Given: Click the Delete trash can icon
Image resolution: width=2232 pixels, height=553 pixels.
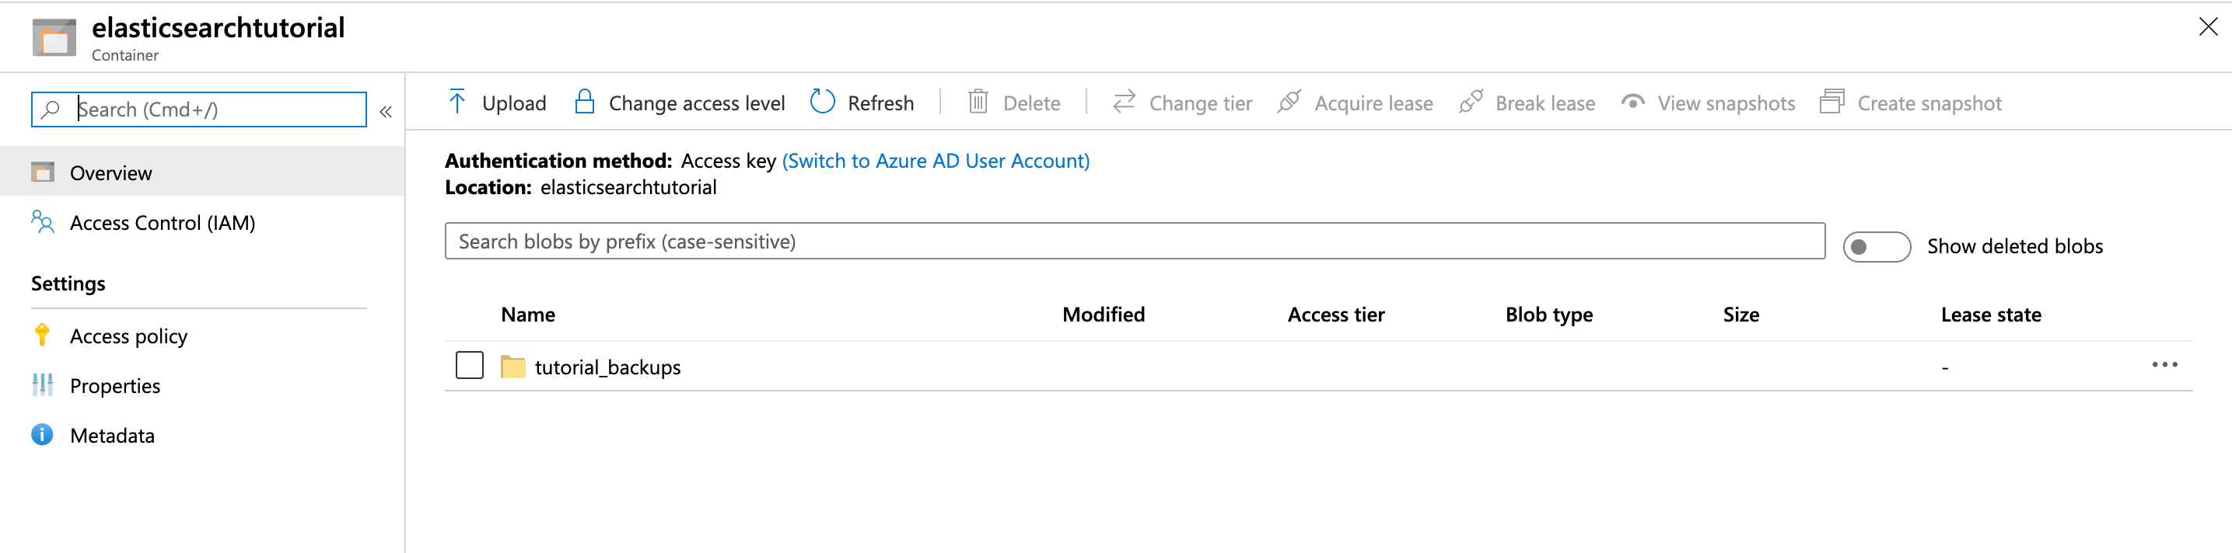Looking at the screenshot, I should [978, 102].
